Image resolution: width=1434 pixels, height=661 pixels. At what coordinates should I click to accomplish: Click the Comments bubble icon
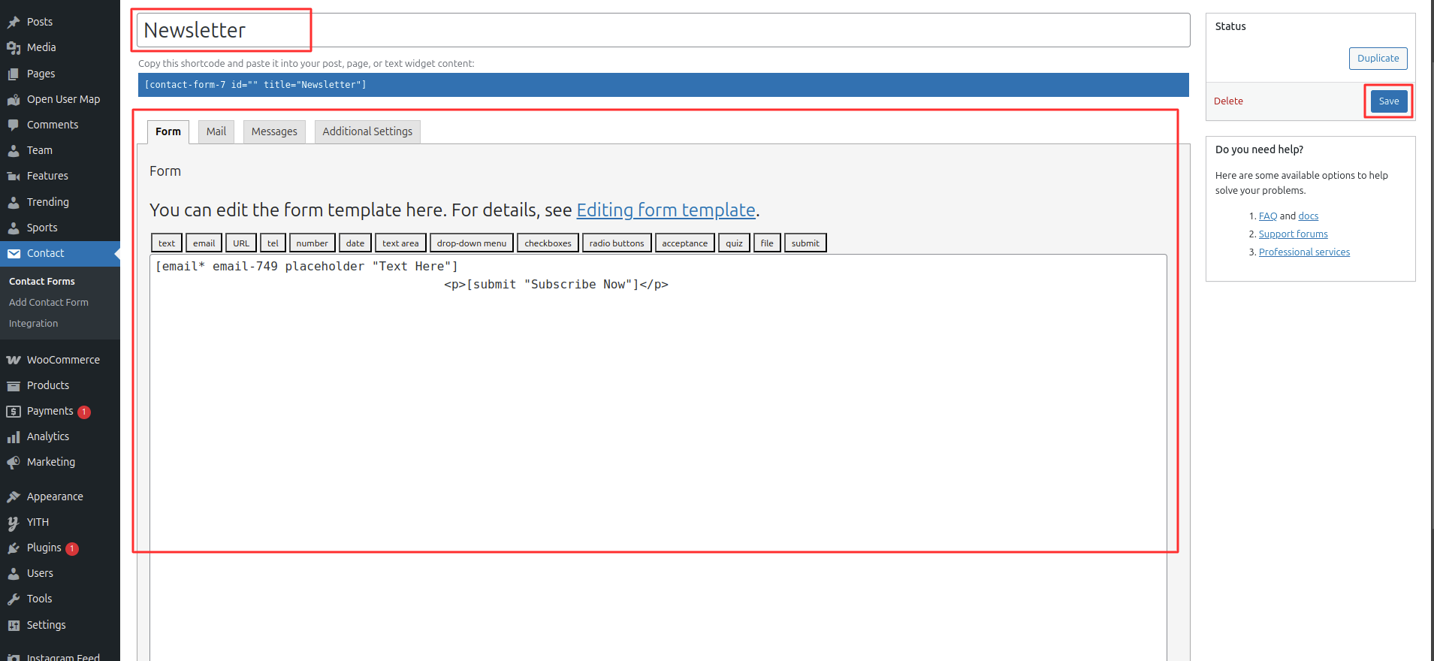[x=14, y=125]
